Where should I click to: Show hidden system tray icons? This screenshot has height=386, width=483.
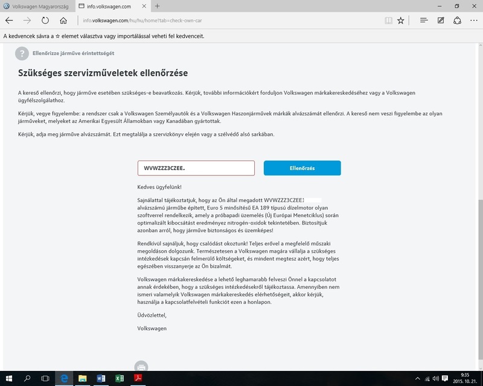click(417, 379)
